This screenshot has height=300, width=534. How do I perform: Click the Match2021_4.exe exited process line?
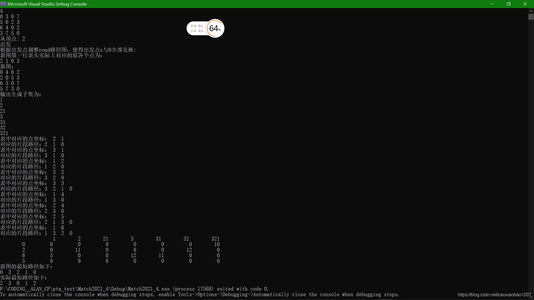point(134,289)
